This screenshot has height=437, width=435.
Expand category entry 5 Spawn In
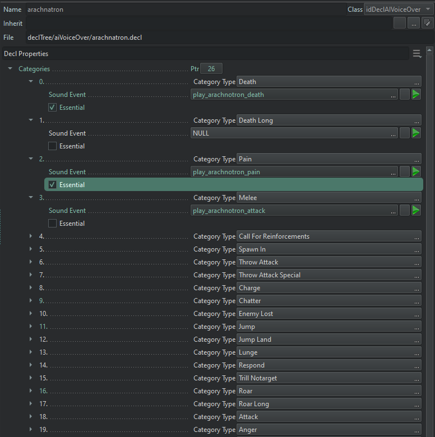coord(31,249)
